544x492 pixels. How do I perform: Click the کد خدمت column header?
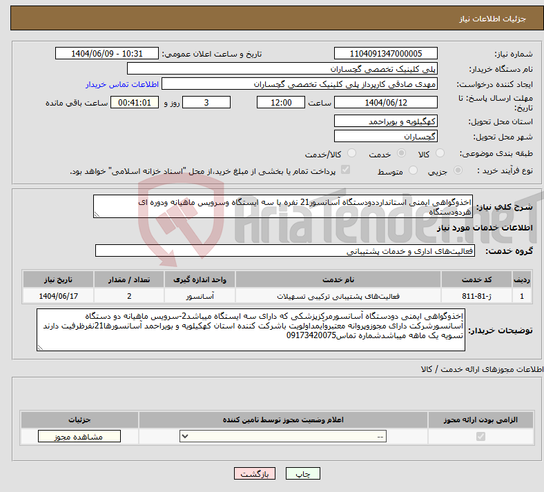tap(477, 279)
